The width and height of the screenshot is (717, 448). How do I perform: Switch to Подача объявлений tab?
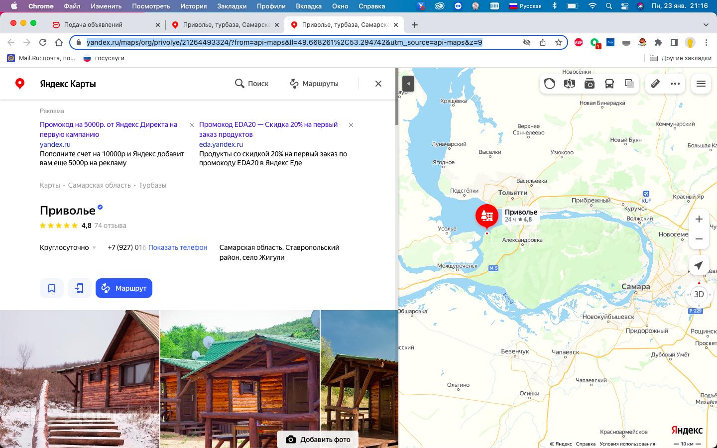pyautogui.click(x=106, y=25)
